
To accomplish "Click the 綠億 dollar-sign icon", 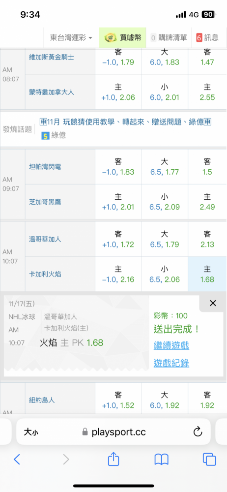I will click(46, 136).
